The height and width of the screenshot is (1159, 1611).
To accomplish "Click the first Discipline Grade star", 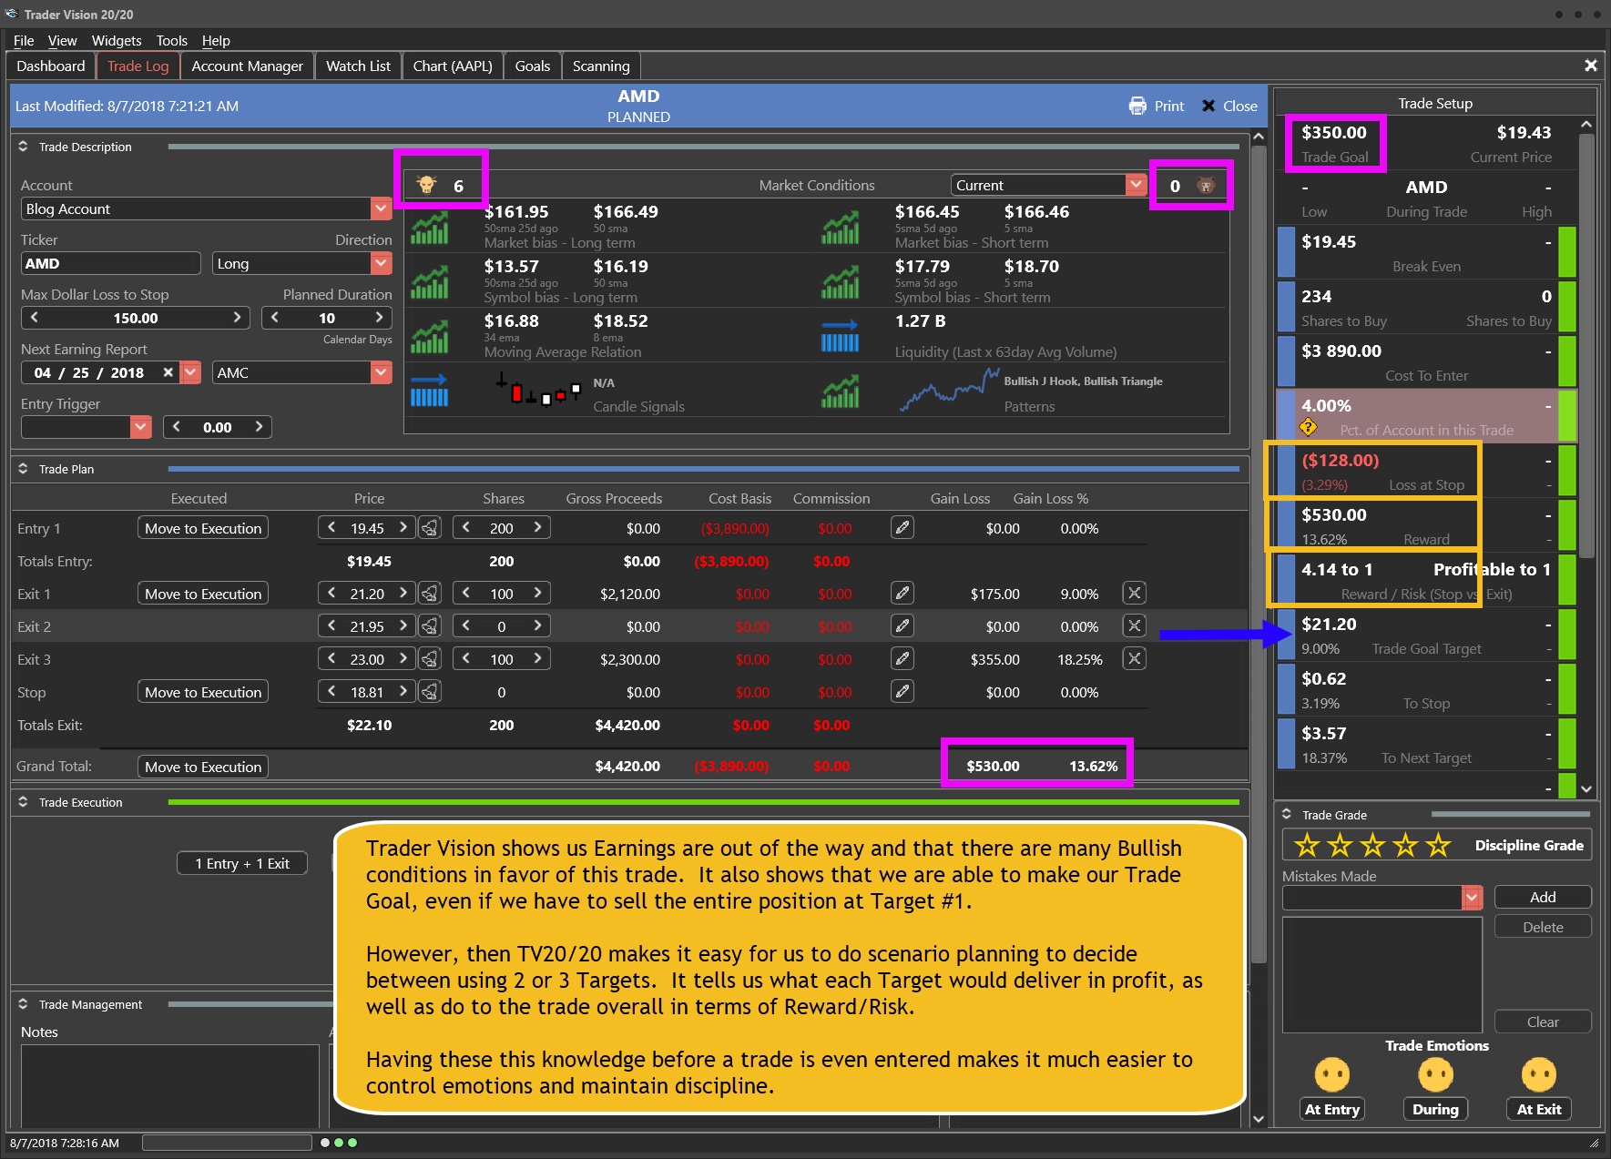I will click(x=1307, y=845).
